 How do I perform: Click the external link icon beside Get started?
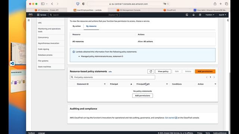click(x=176, y=118)
